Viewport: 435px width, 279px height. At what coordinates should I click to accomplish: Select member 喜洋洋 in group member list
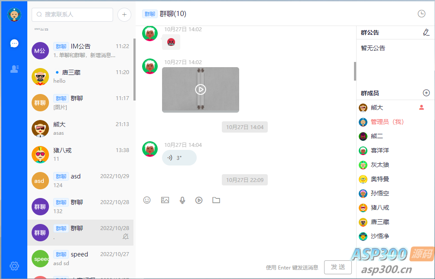click(380, 150)
